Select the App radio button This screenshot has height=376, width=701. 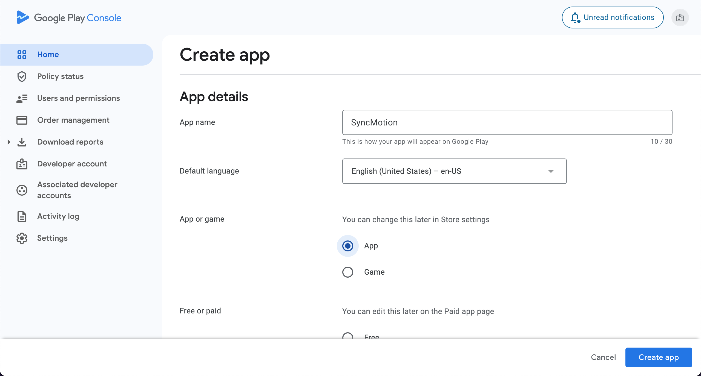coord(348,246)
